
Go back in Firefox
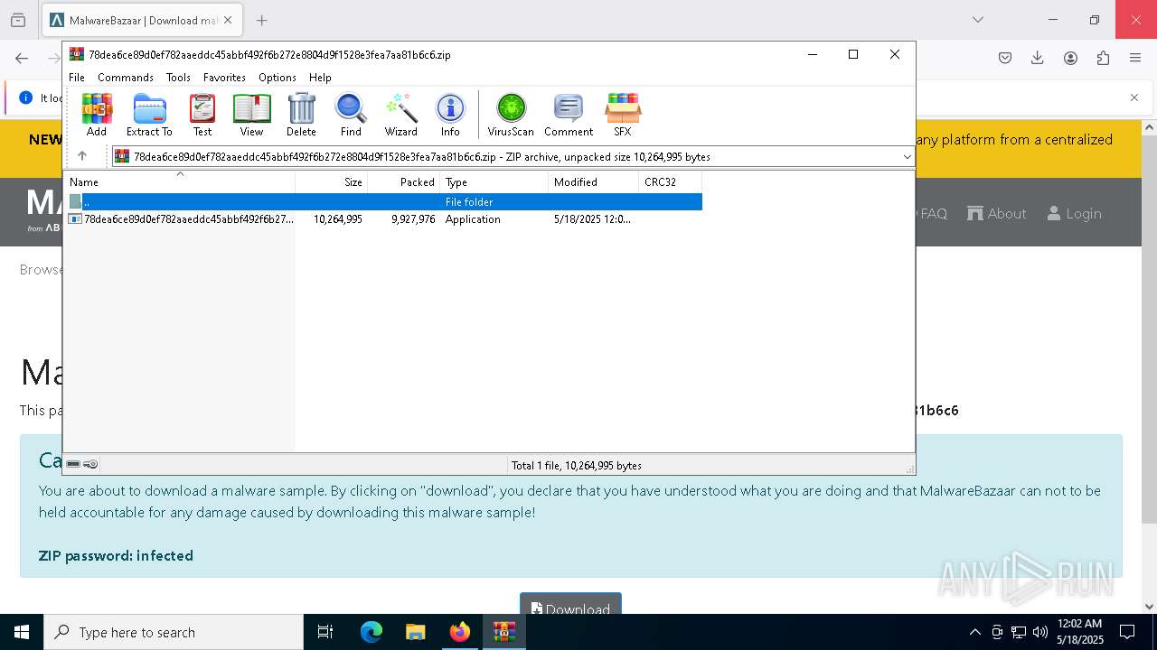pos(22,58)
